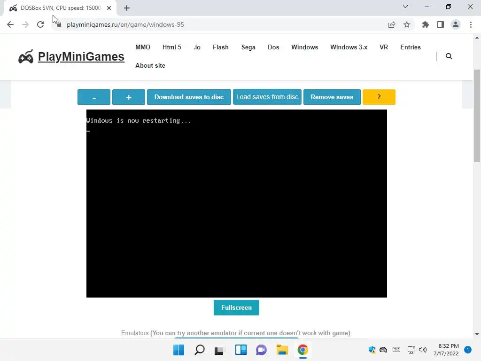Open the Sega games category
The width and height of the screenshot is (481, 361).
[x=248, y=47]
